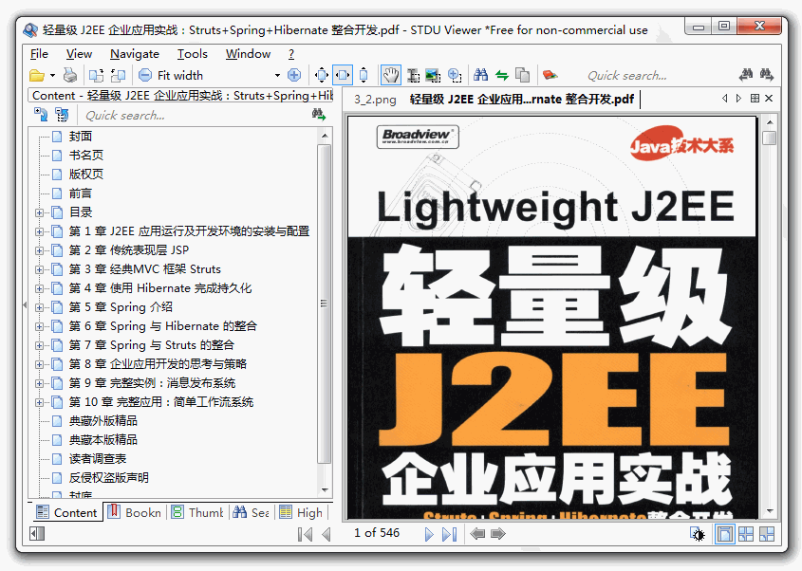Go to the first page
Screen dimensions: 802x571
click(305, 534)
